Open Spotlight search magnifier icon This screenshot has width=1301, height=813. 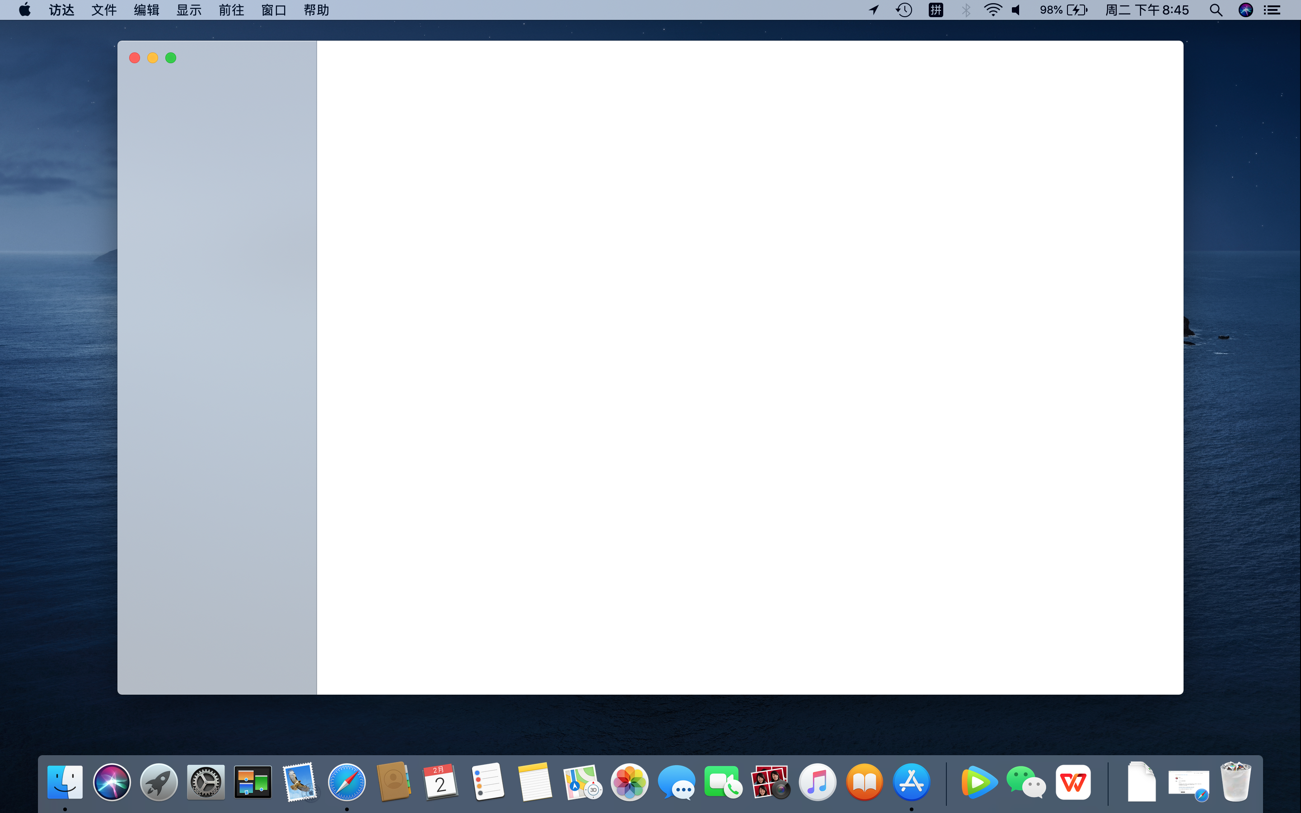[x=1216, y=9]
